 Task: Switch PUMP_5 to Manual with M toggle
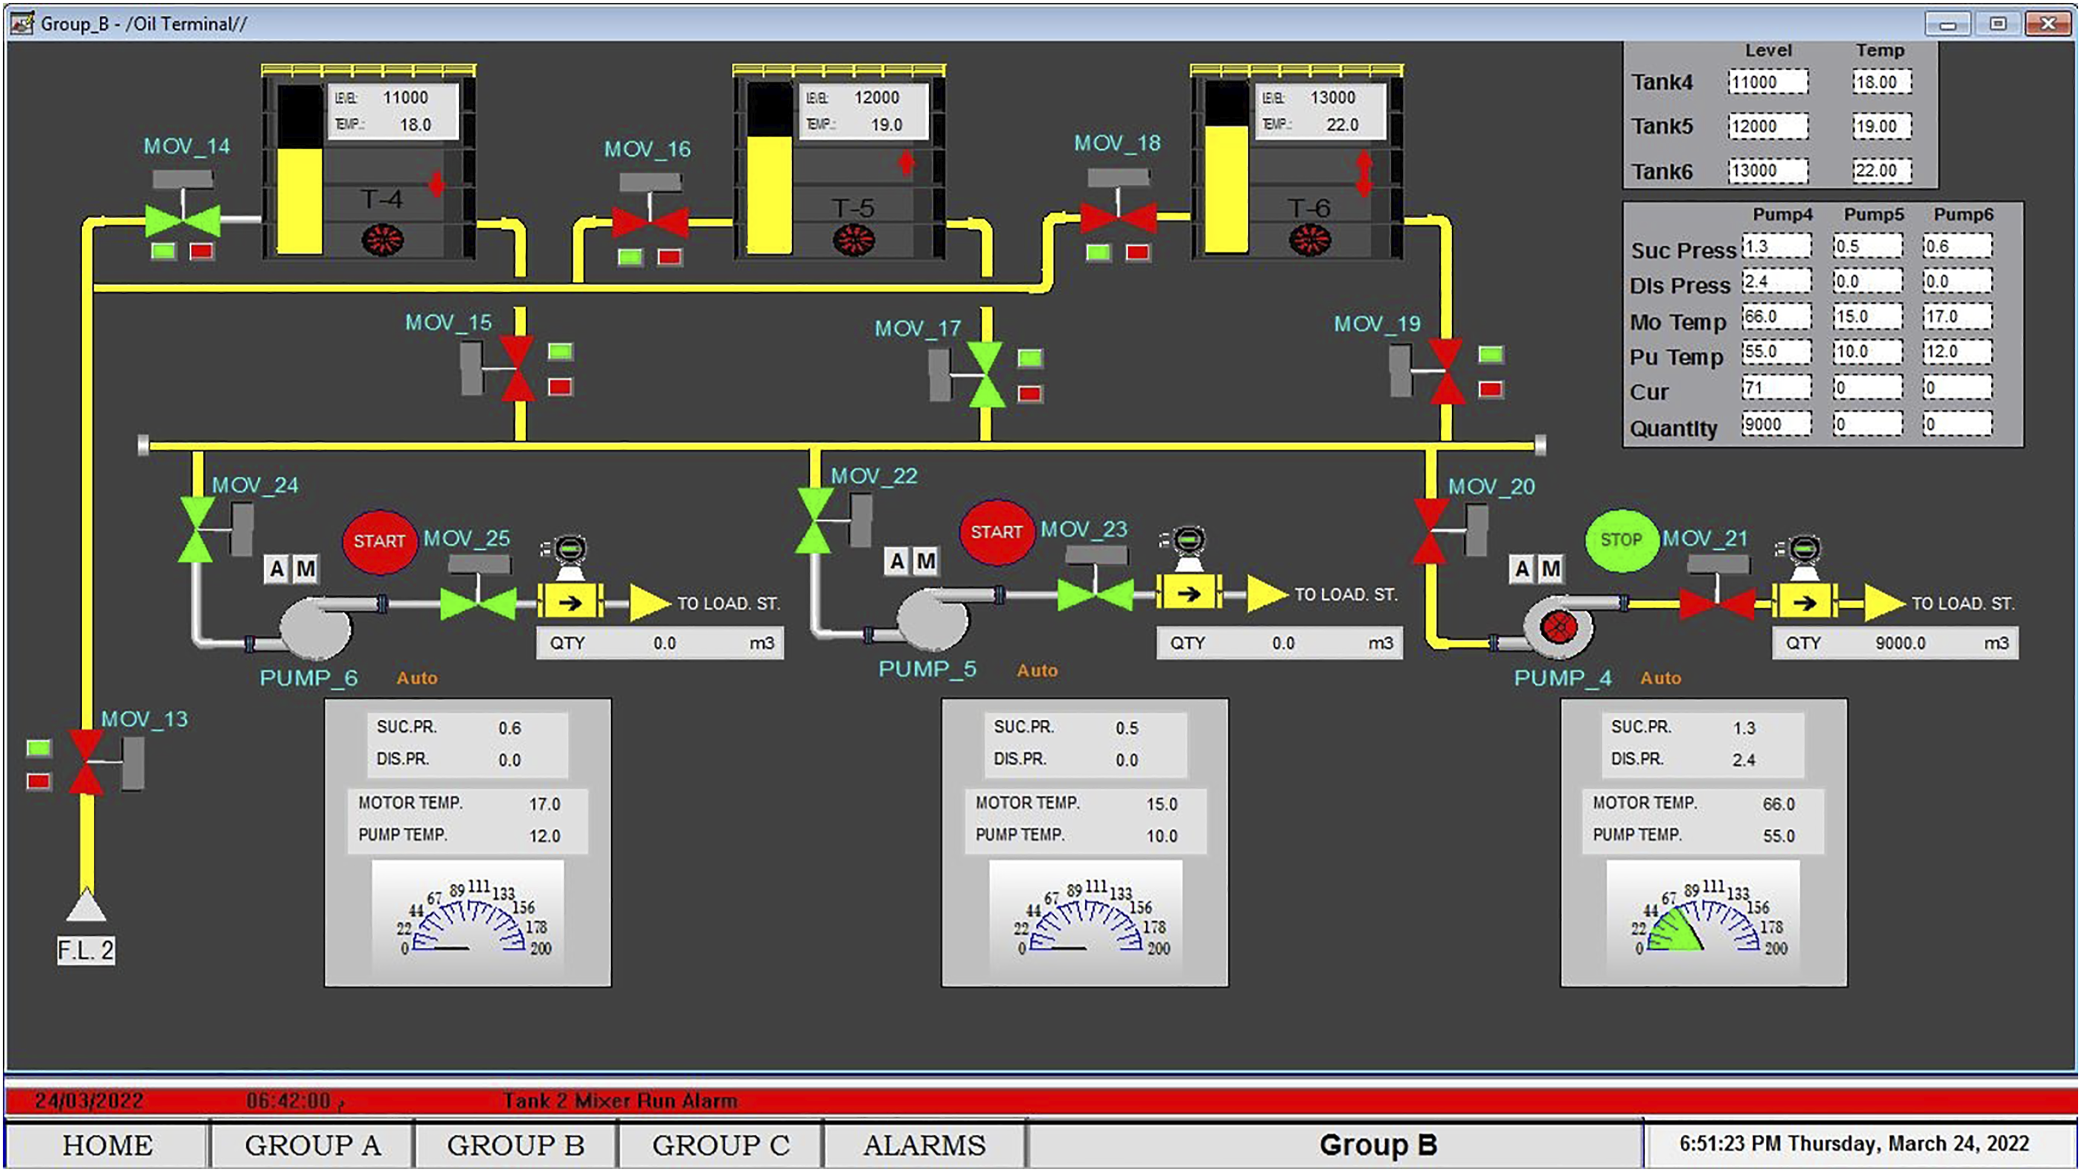click(x=926, y=561)
